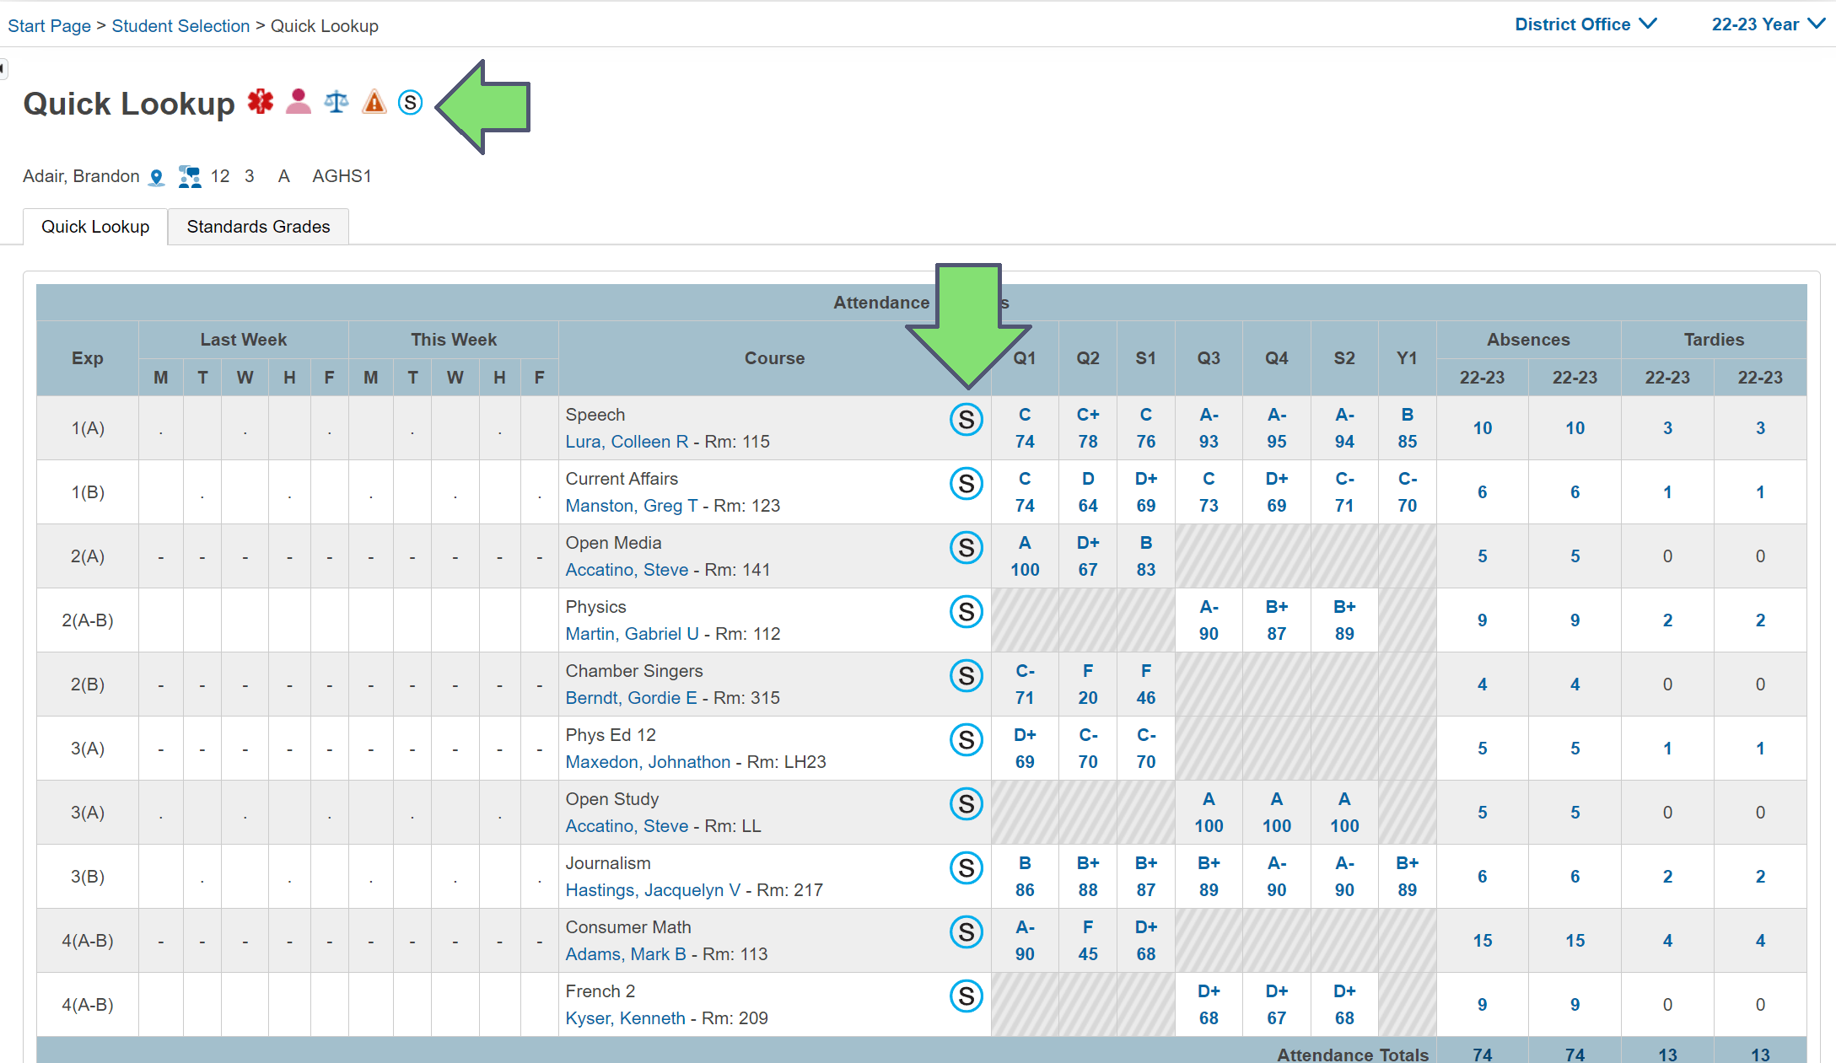Expand the 22-23 Year term selector

coord(1767,24)
